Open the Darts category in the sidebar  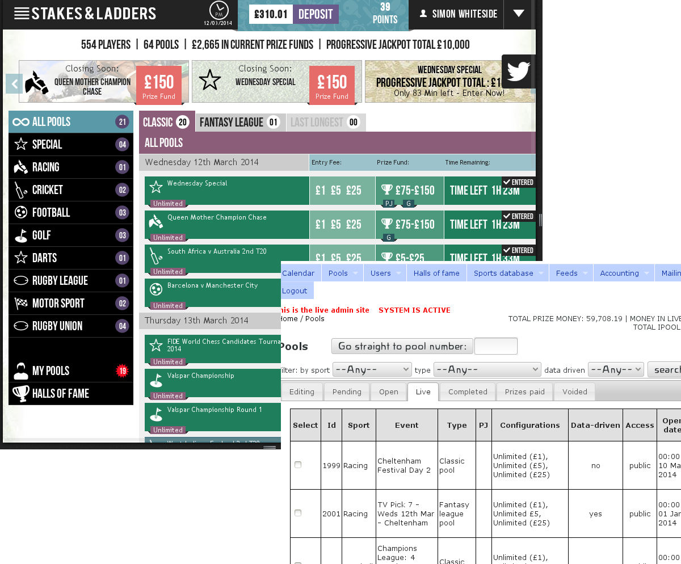71,258
